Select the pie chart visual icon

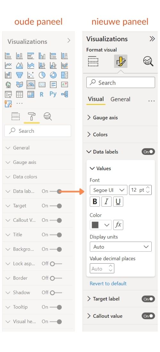(x=42, y=75)
